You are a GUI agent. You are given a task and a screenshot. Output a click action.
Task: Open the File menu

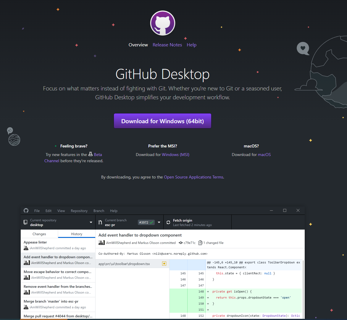(x=37, y=211)
